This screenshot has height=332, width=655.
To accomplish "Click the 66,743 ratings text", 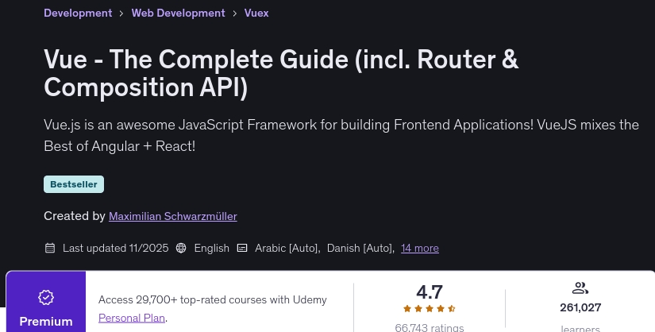I will click(x=430, y=328).
